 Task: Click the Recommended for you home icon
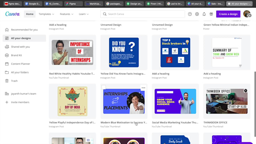click(x=7, y=30)
